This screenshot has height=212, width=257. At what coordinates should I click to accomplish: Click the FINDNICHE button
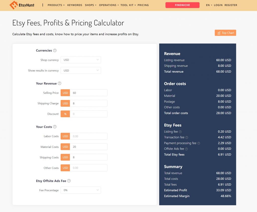point(182,5)
